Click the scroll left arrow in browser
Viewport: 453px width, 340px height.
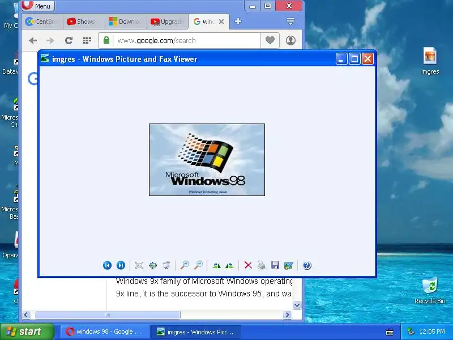[25, 315]
